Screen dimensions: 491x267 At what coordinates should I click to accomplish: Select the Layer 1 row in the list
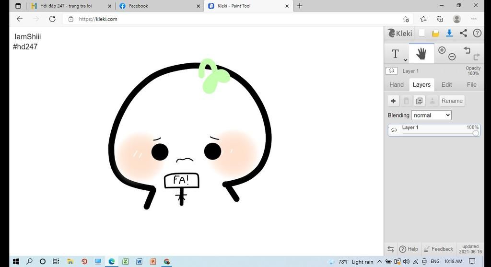(x=434, y=130)
